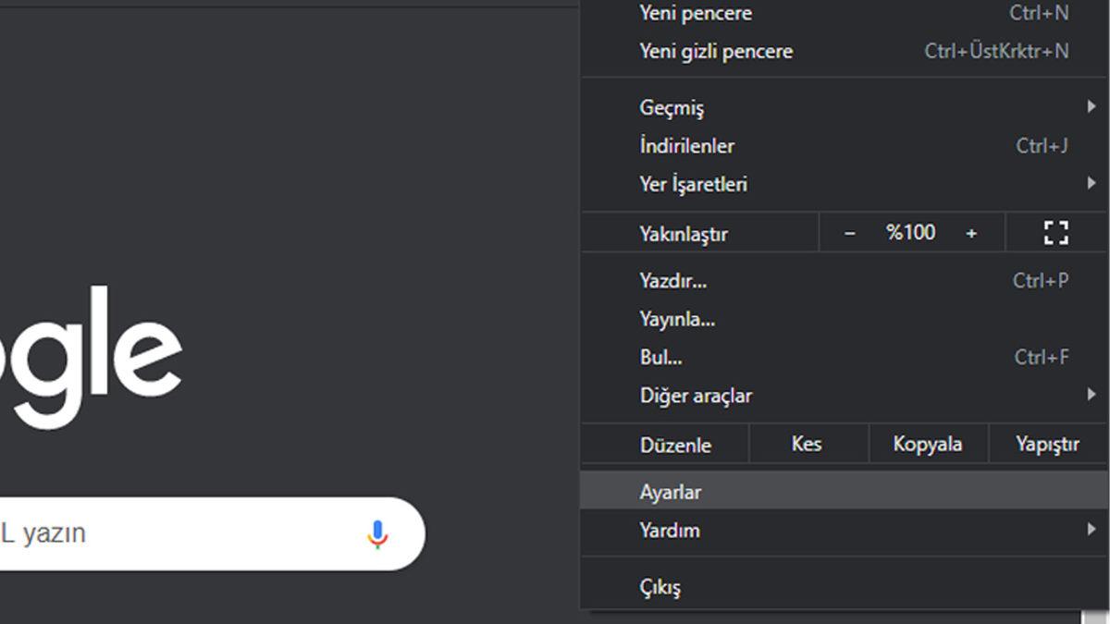
Task: Click Kes to cut selected text
Action: pyautogui.click(x=807, y=443)
